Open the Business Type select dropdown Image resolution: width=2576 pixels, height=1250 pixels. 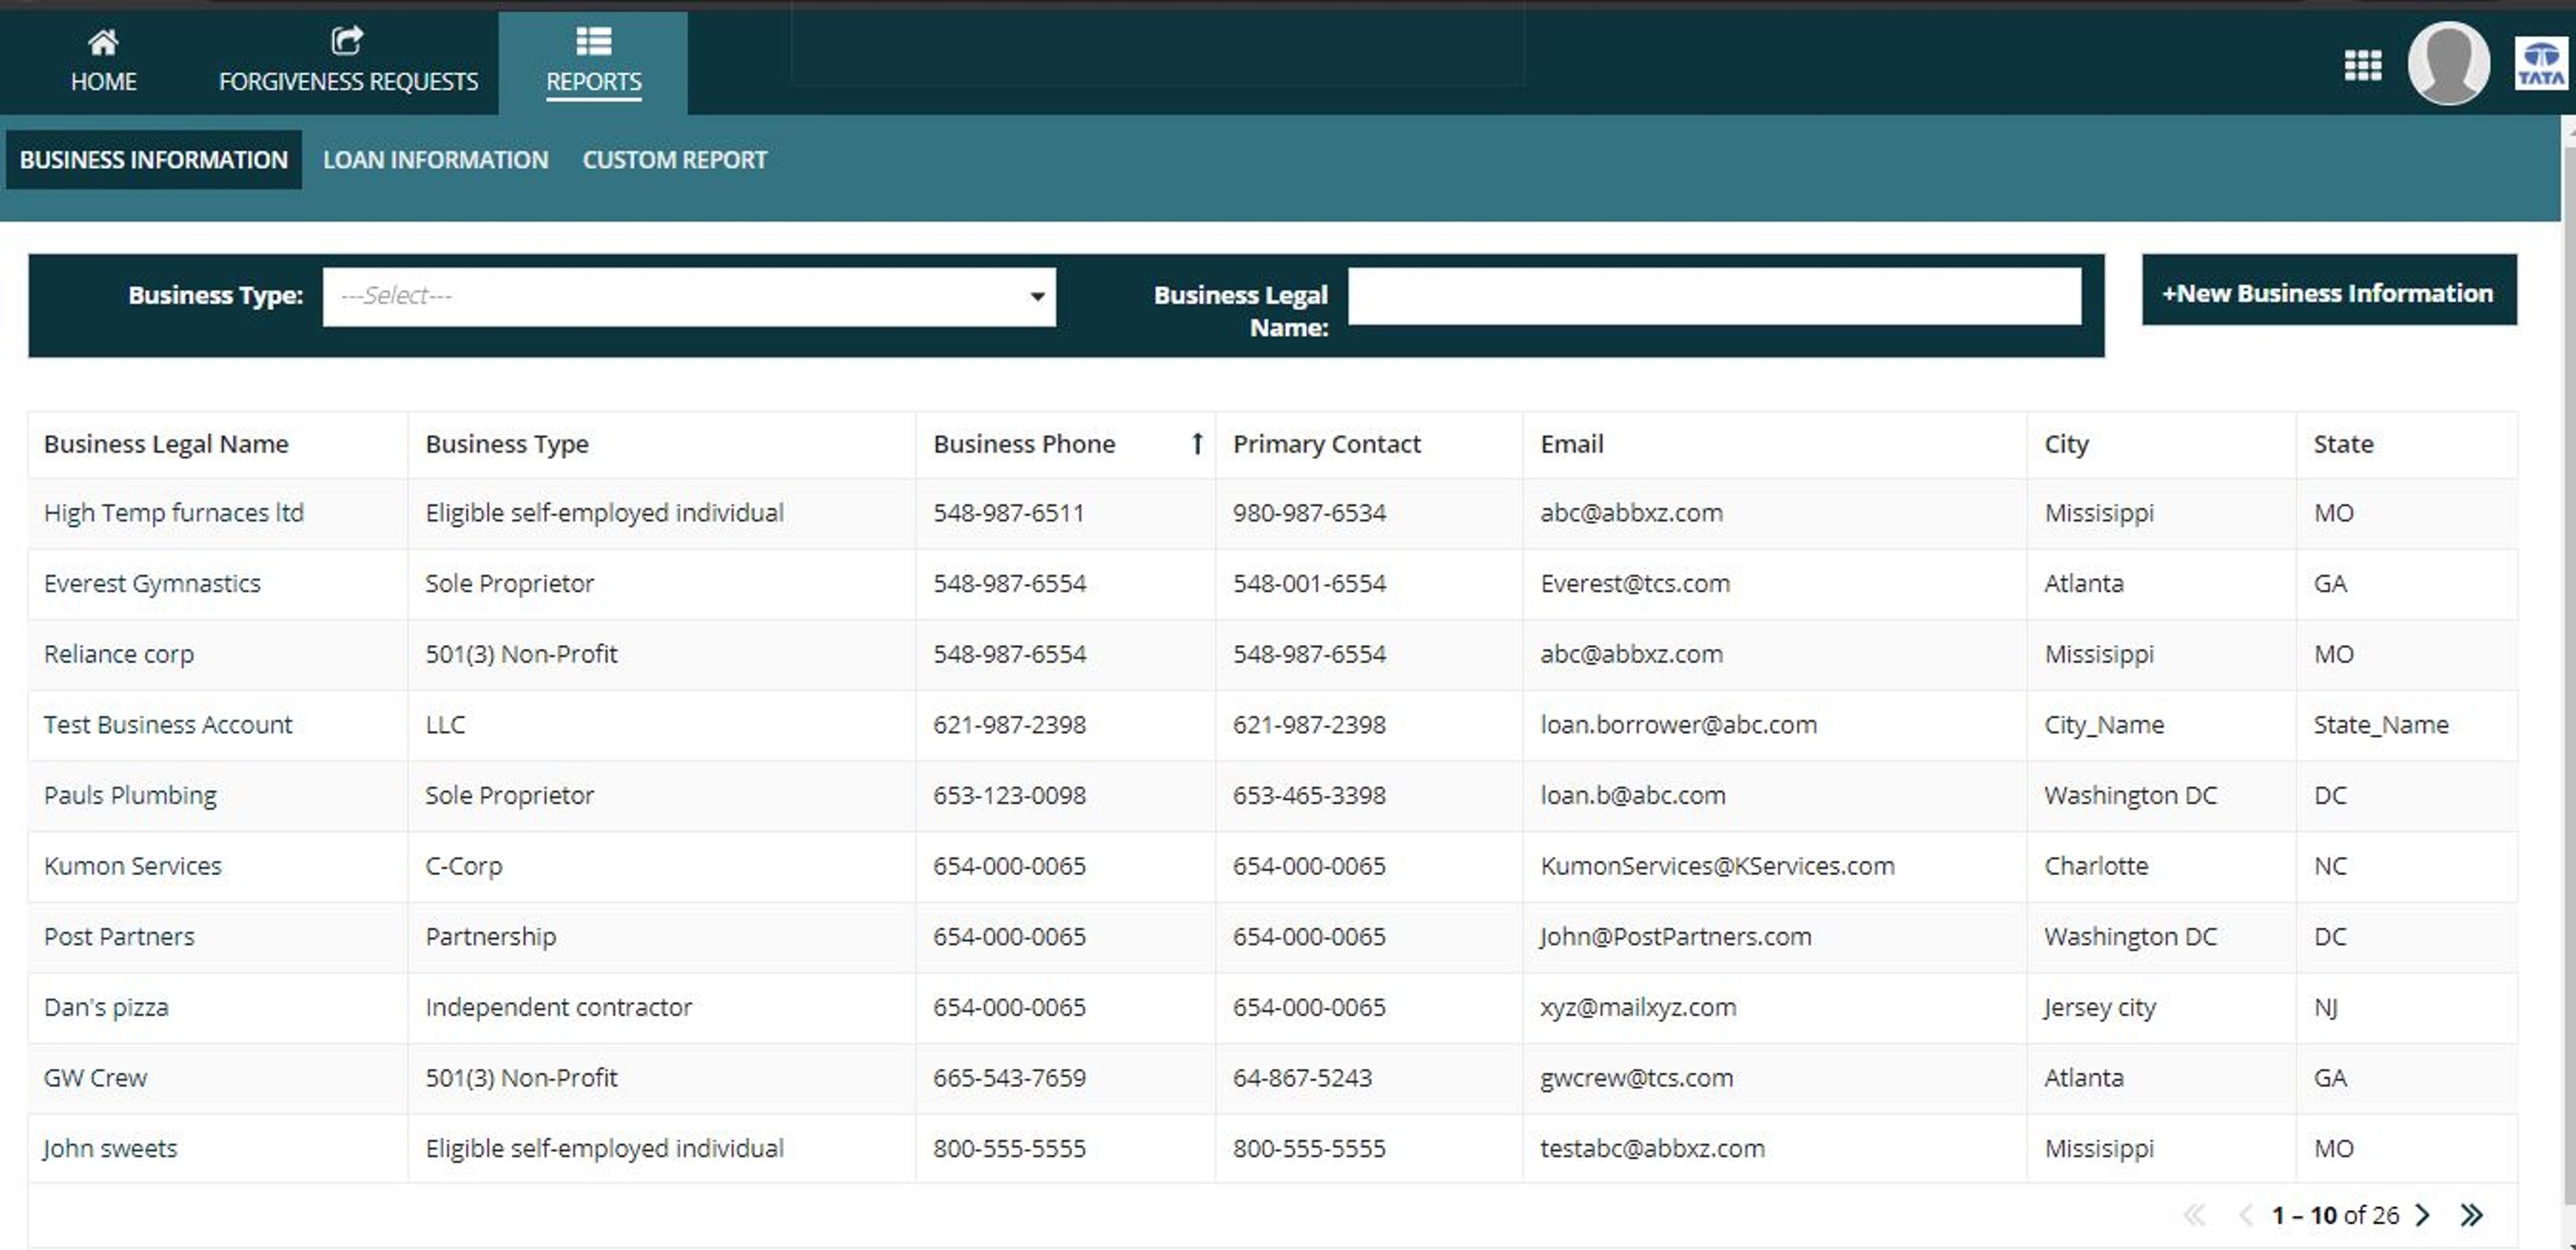point(689,296)
